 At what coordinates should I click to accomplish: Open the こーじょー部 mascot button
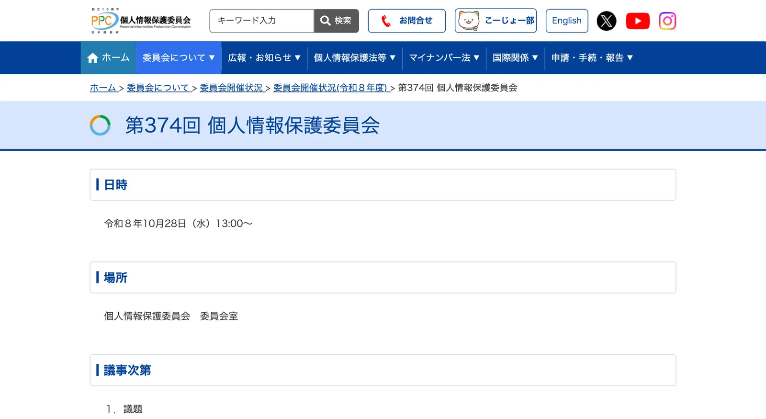click(496, 21)
